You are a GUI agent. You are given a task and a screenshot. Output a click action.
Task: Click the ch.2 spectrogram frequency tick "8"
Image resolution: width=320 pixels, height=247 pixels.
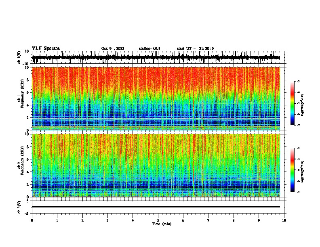28,147
